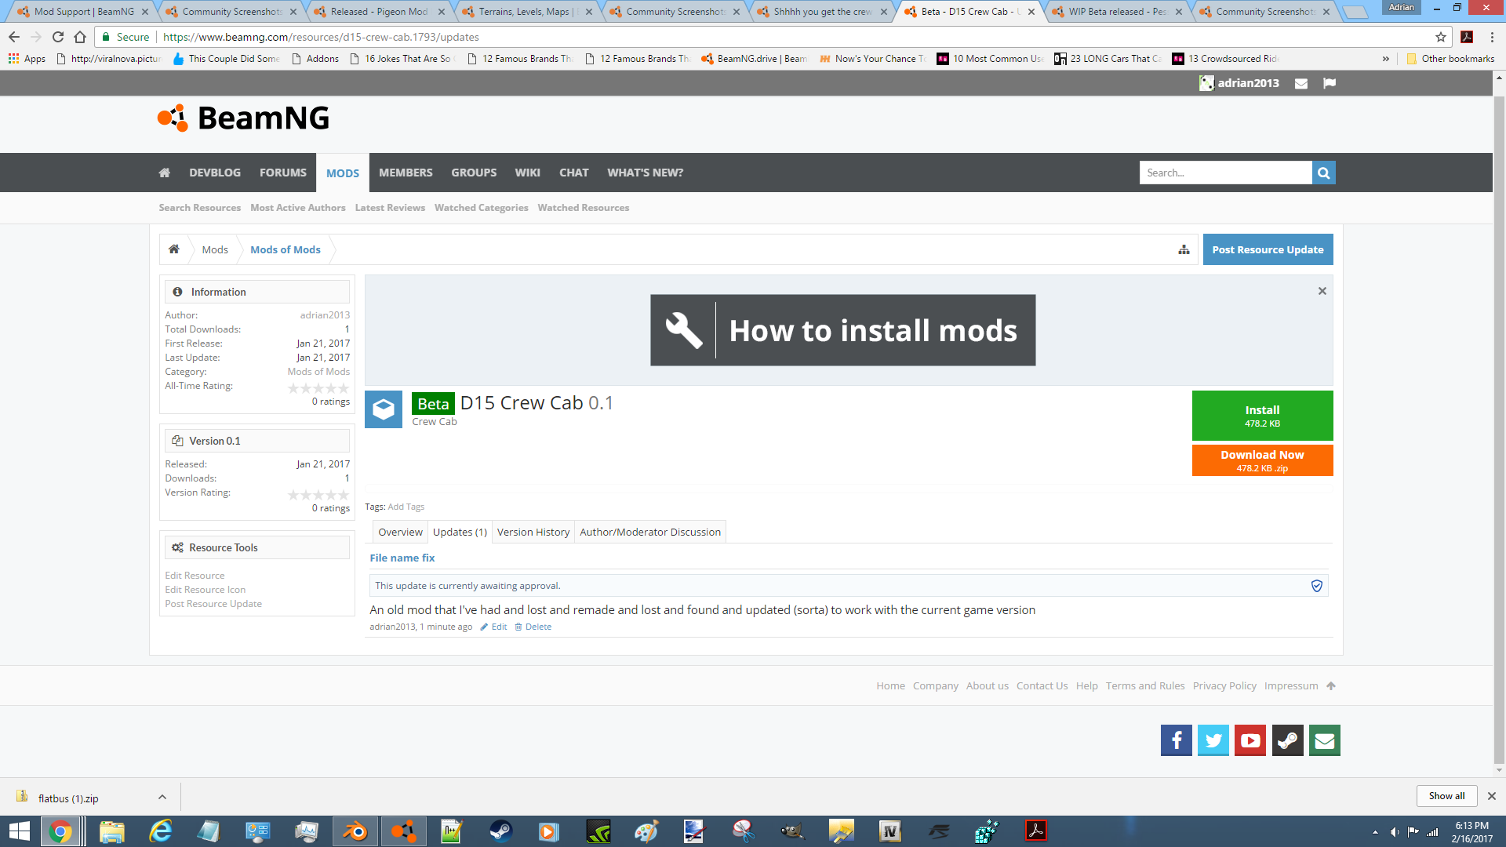
Task: Show more bookmarks chevron
Action: click(1386, 59)
